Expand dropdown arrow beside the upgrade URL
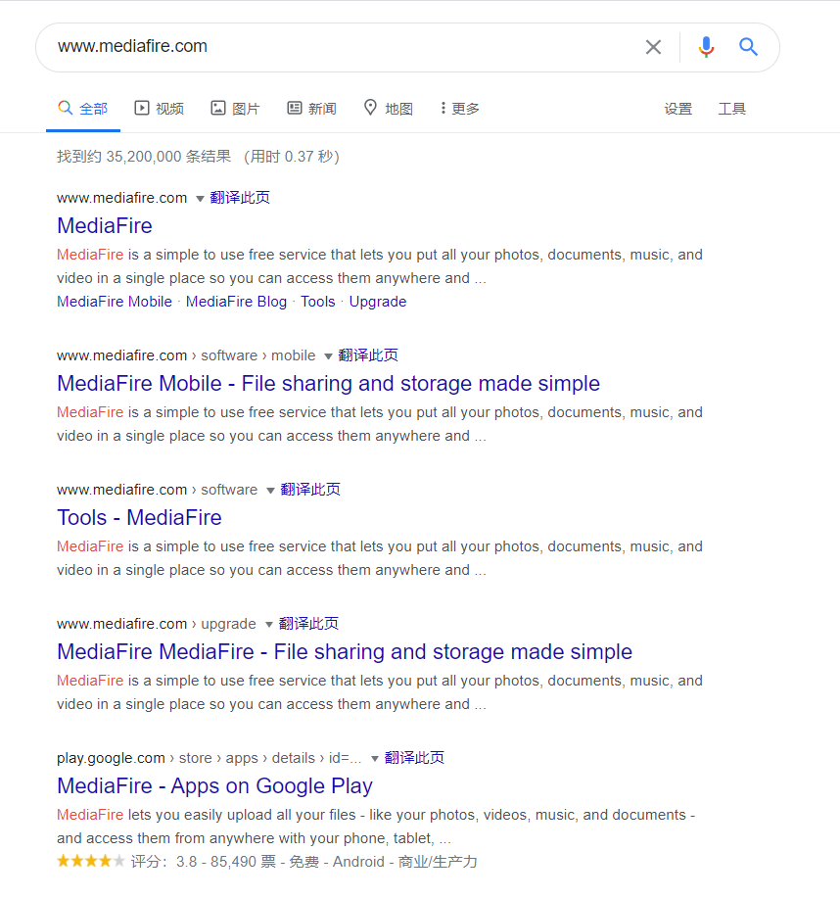Image resolution: width=840 pixels, height=899 pixels. (x=268, y=625)
